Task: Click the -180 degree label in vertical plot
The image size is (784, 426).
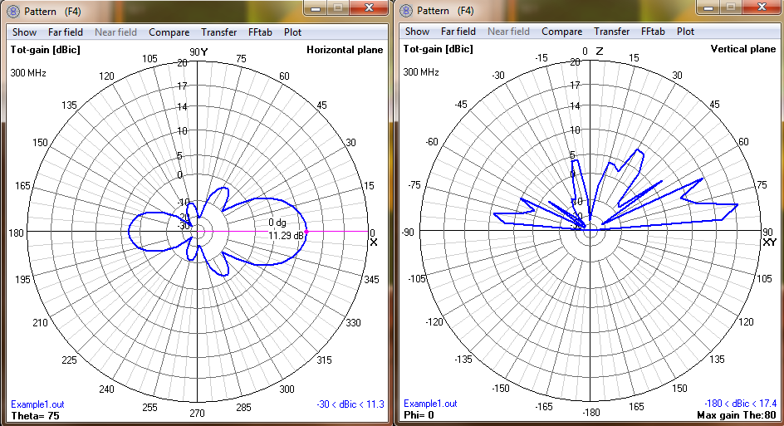Action: pos(590,413)
